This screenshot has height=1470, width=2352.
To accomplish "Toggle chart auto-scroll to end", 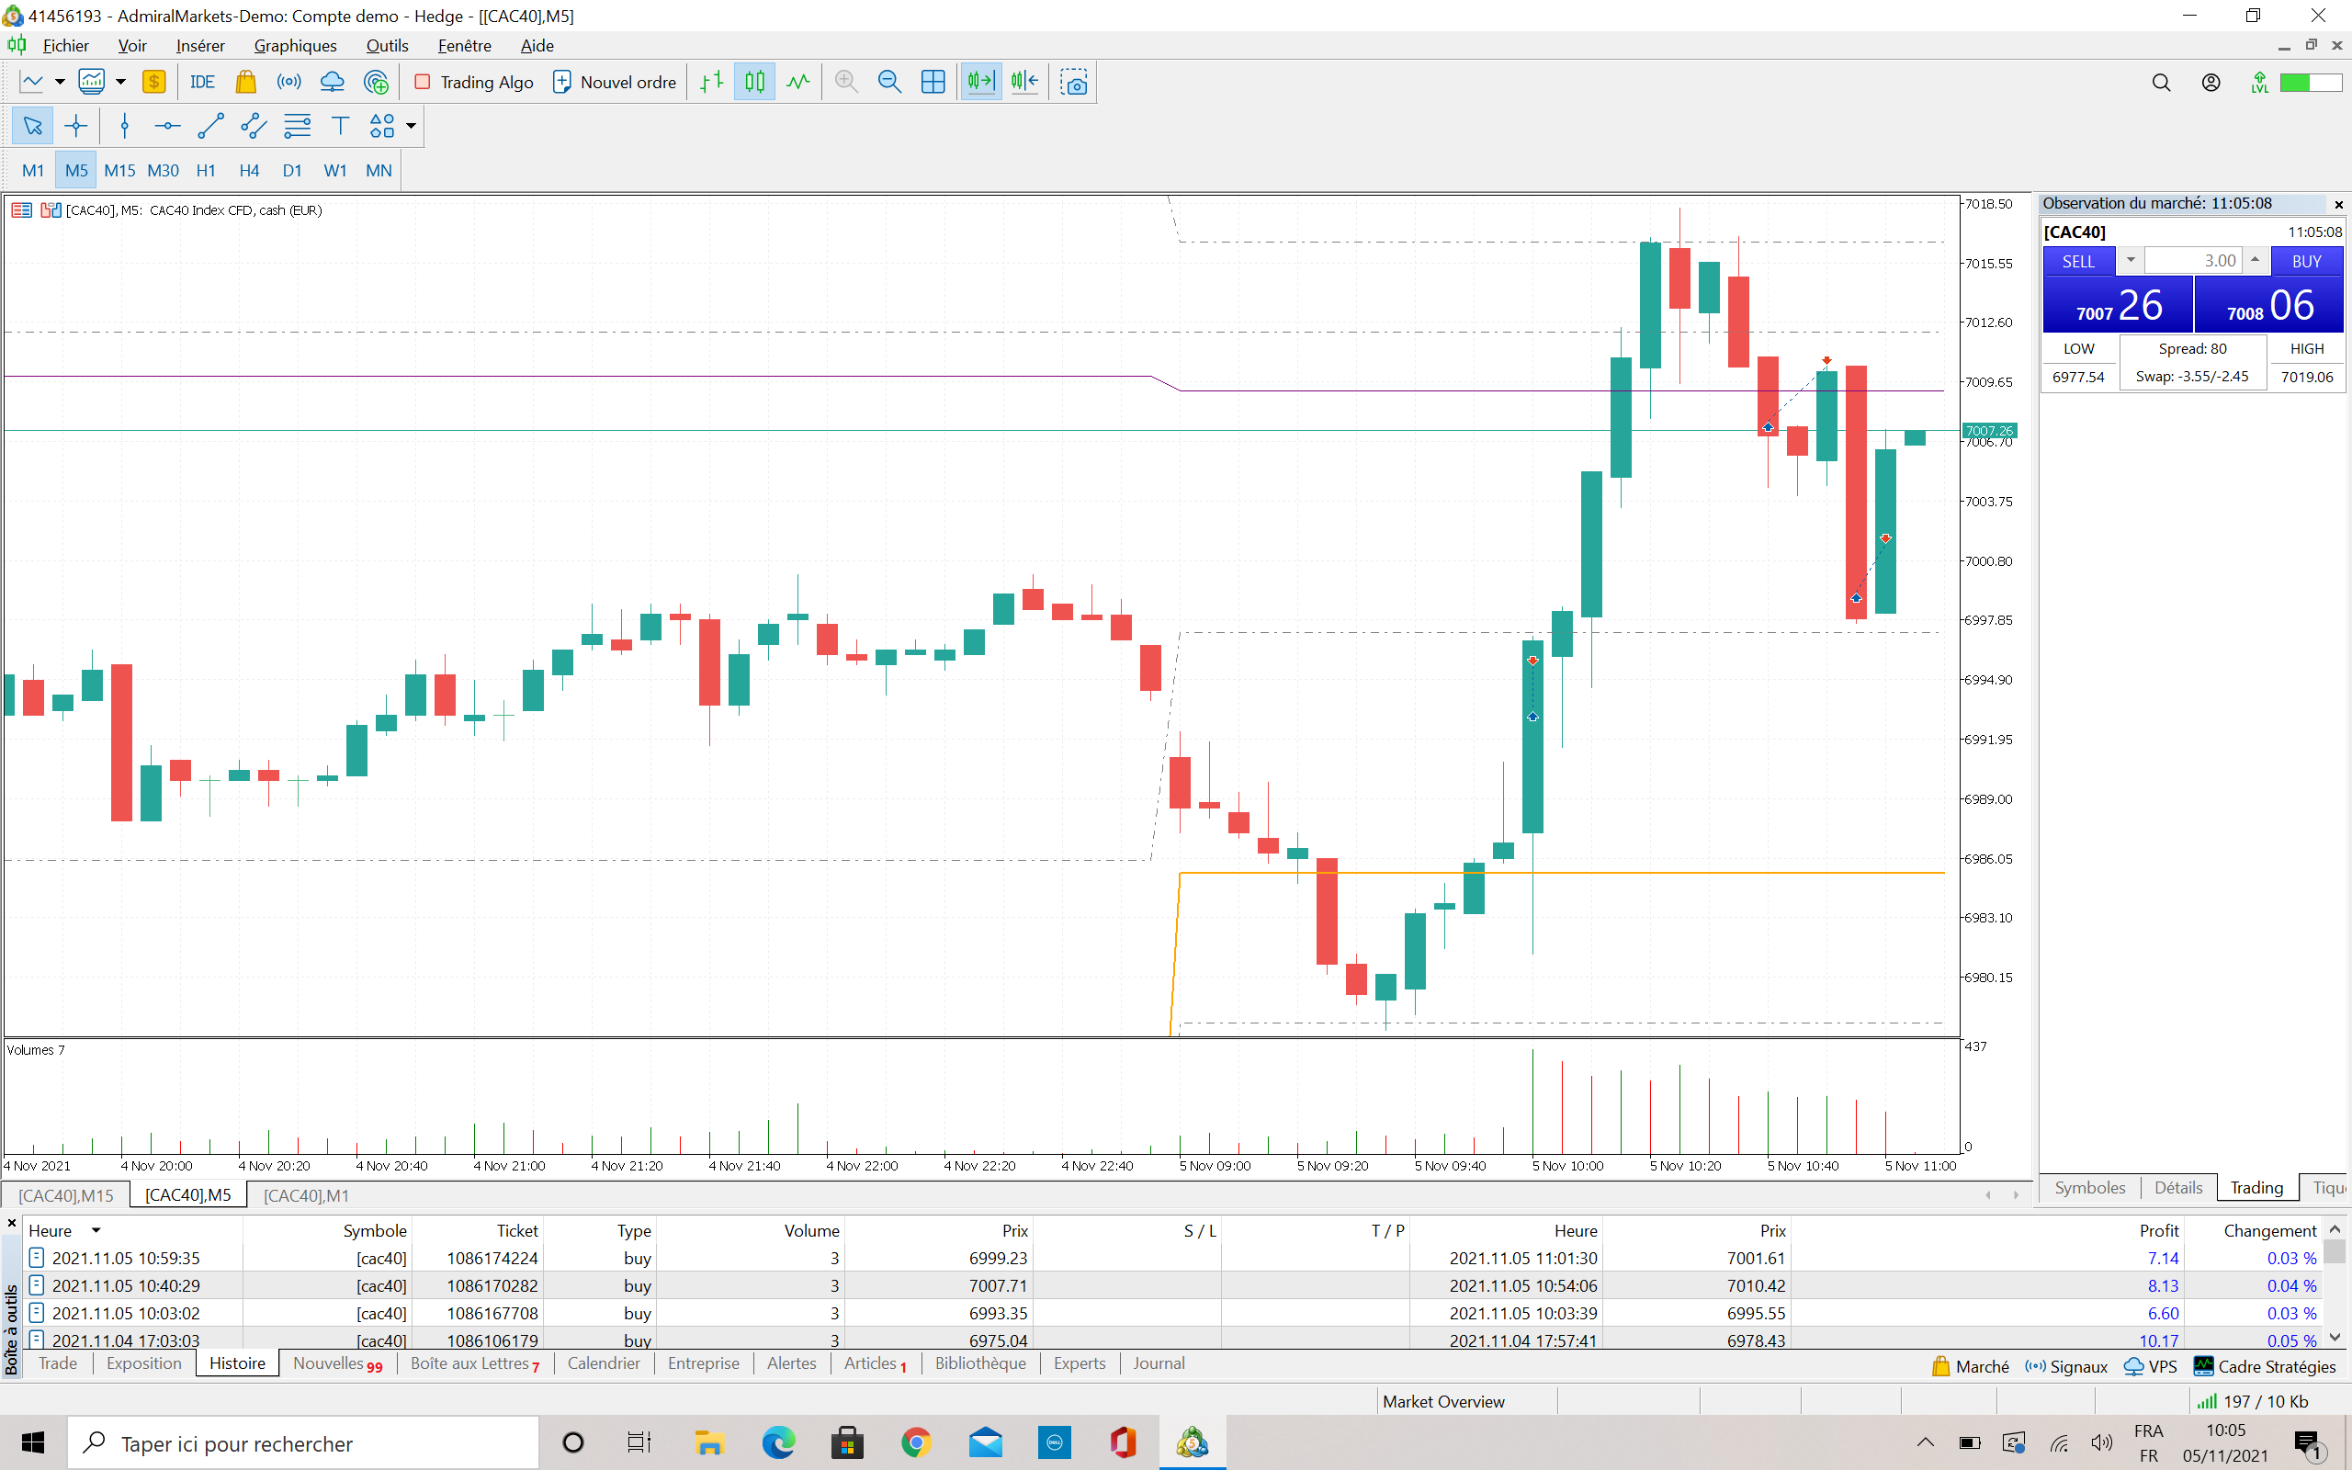I will pyautogui.click(x=980, y=83).
